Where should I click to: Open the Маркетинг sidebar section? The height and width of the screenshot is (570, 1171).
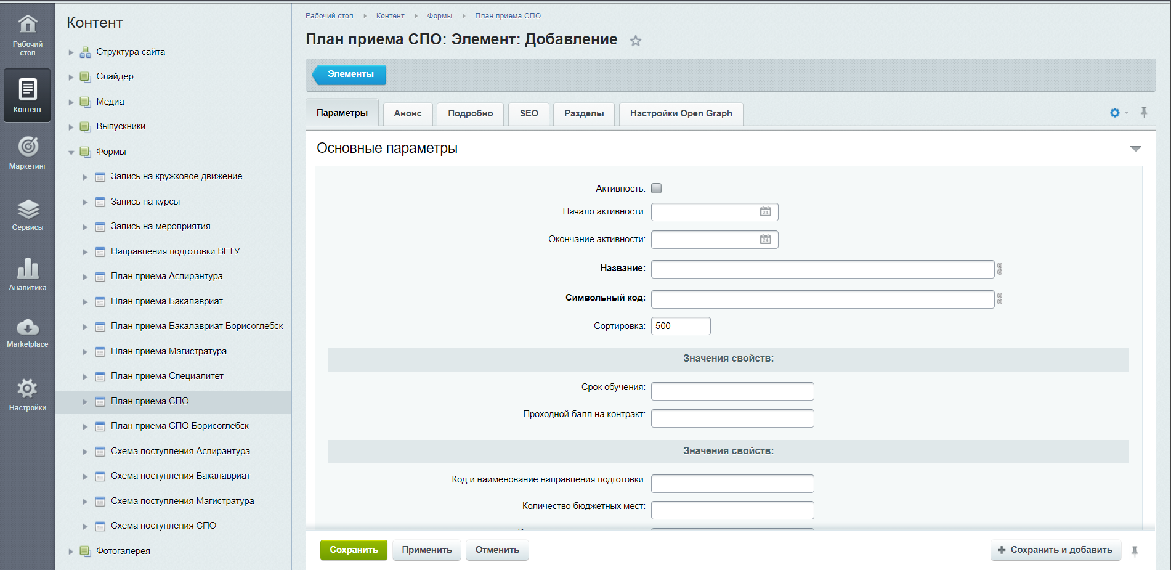click(28, 153)
